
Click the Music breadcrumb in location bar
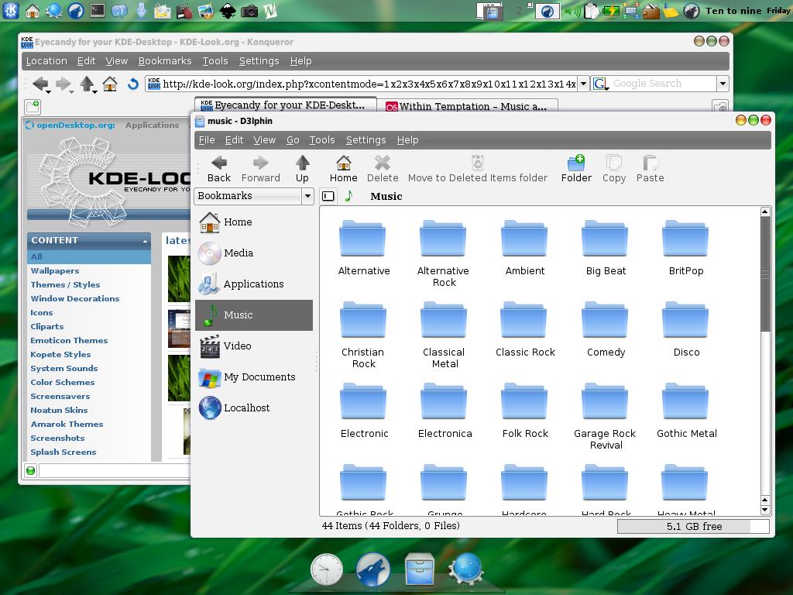(386, 196)
